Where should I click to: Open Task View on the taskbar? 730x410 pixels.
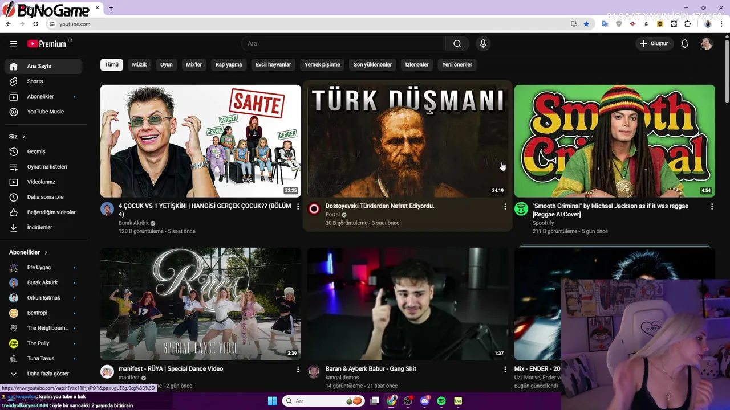[375, 401]
